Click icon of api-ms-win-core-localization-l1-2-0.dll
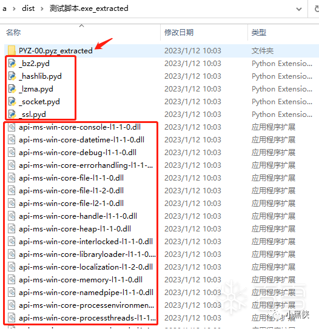Viewport: 319px width, 329px height. click(12, 267)
